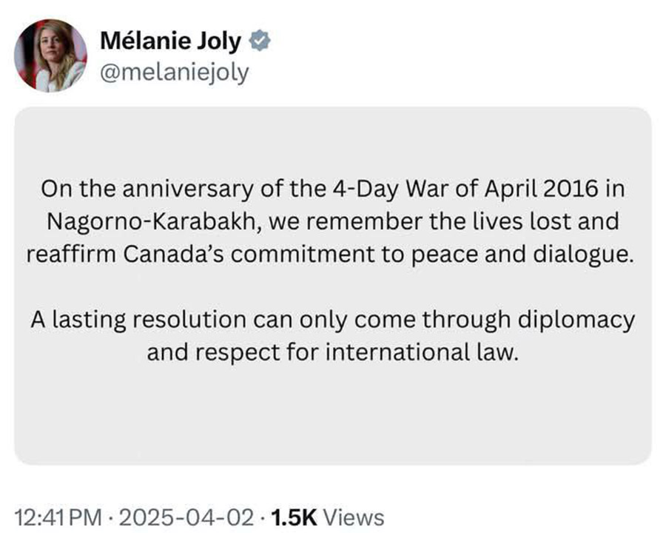This screenshot has height=544, width=666.
Task: Click the empty lower area of image card
Action: (x=332, y=414)
